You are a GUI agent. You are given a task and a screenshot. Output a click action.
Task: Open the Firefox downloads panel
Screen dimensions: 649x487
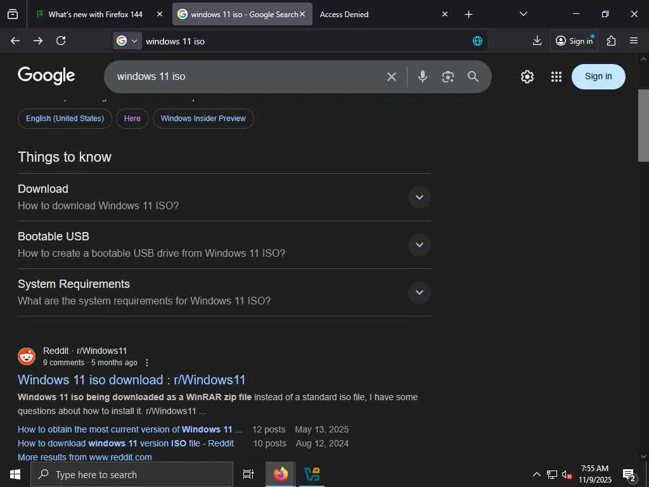(537, 41)
